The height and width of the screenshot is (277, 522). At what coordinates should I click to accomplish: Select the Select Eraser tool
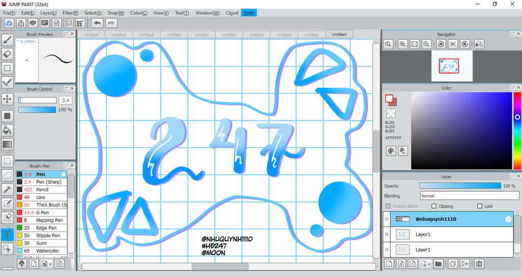click(x=7, y=218)
